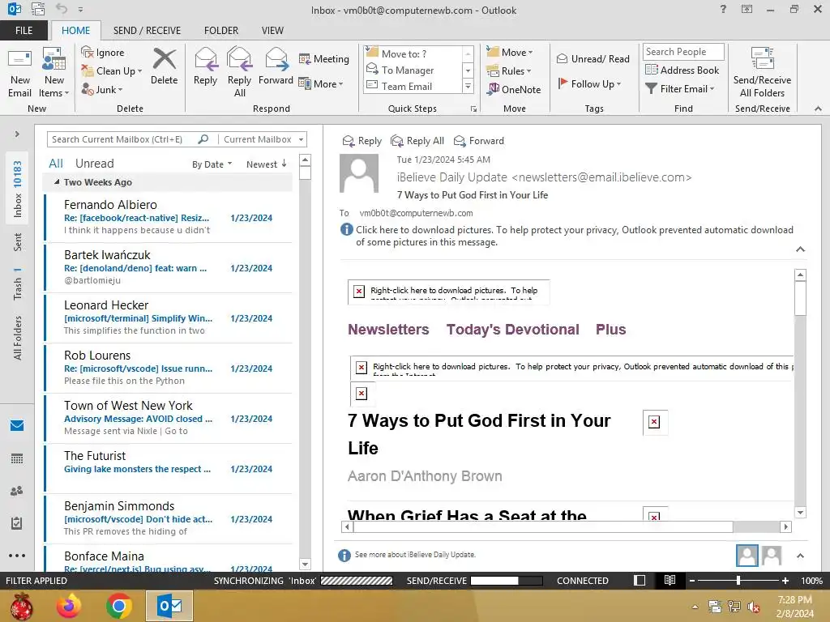The width and height of the screenshot is (830, 622).
Task: Select the Move to: ? quick step
Action: pos(413,53)
